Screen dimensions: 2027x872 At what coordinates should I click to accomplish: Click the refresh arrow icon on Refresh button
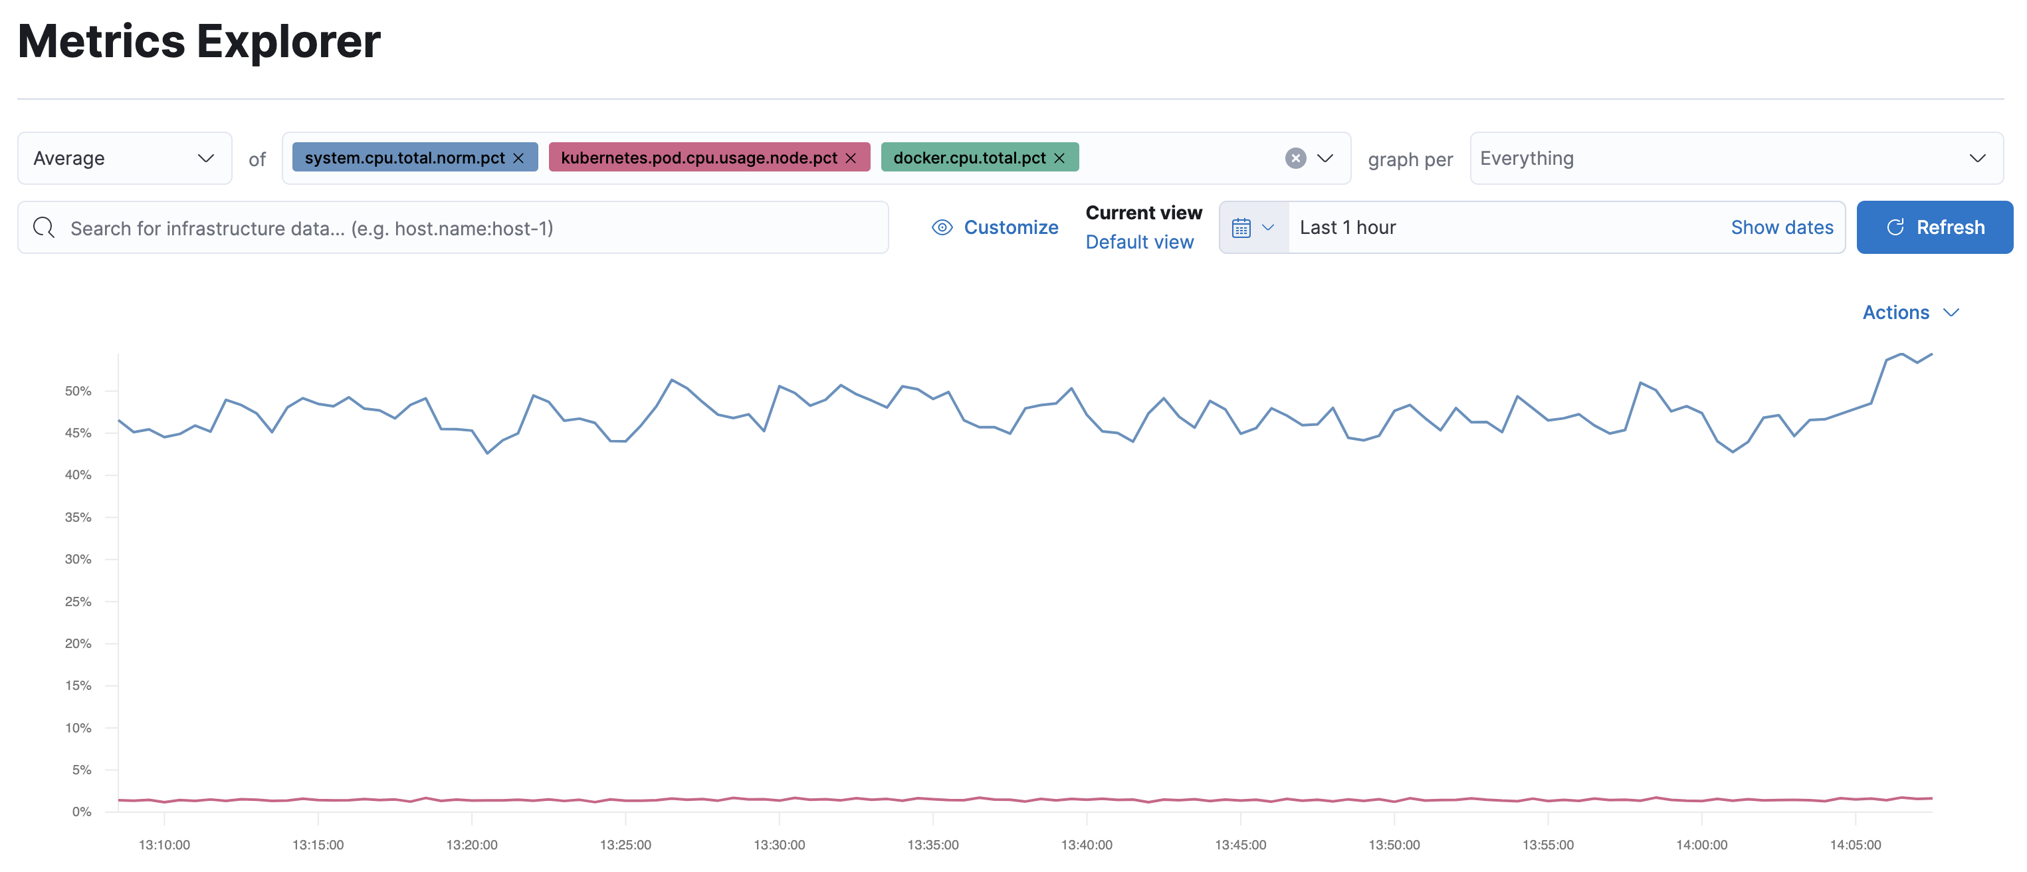tap(1894, 227)
